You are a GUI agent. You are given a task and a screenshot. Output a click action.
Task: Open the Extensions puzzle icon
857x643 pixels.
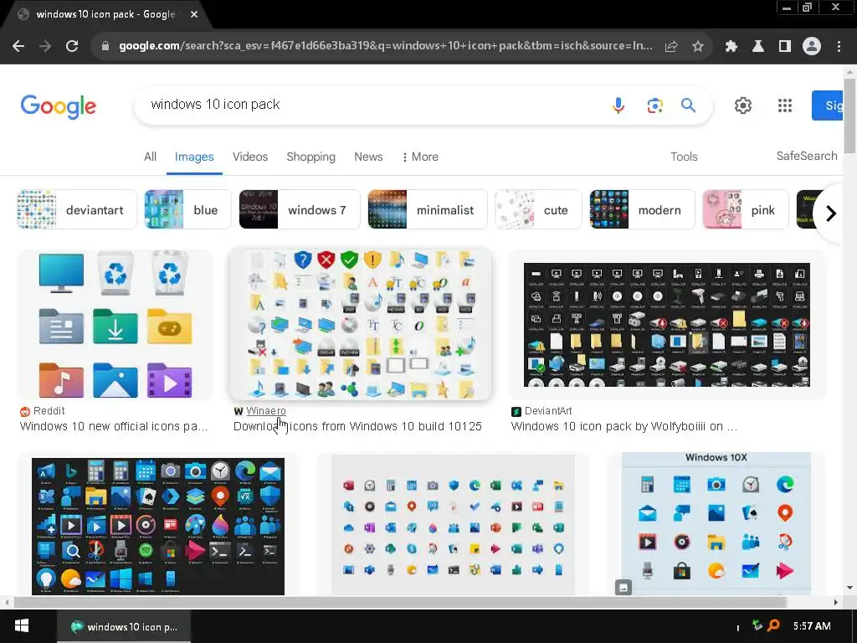coord(731,47)
